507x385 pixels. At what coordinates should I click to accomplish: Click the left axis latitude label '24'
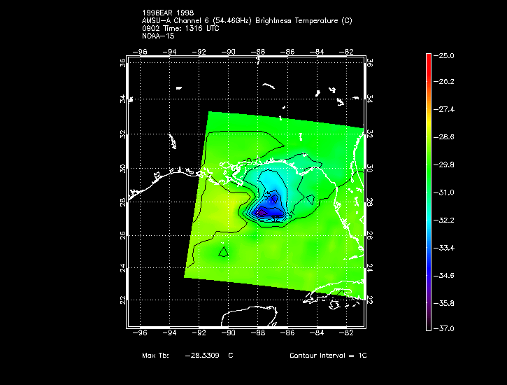coord(122,268)
